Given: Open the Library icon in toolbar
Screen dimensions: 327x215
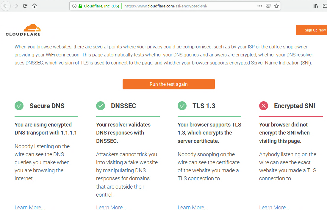Looking at the screenshot, I should point(316,6).
